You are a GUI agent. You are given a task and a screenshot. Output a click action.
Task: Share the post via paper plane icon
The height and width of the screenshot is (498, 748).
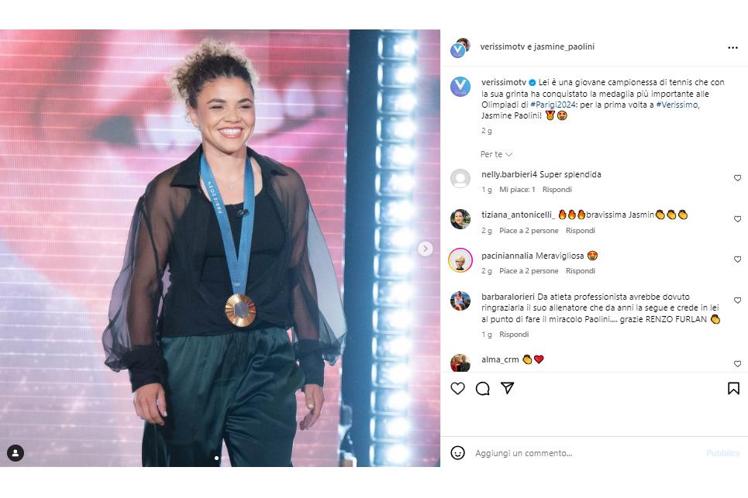click(x=507, y=388)
